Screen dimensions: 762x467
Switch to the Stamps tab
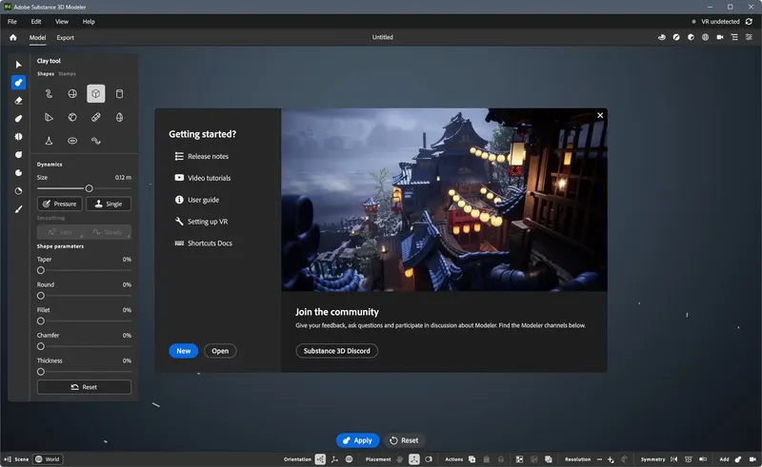67,73
